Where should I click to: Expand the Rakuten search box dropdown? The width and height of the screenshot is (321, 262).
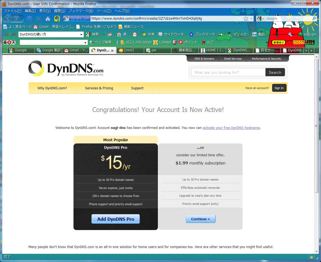pos(86,43)
